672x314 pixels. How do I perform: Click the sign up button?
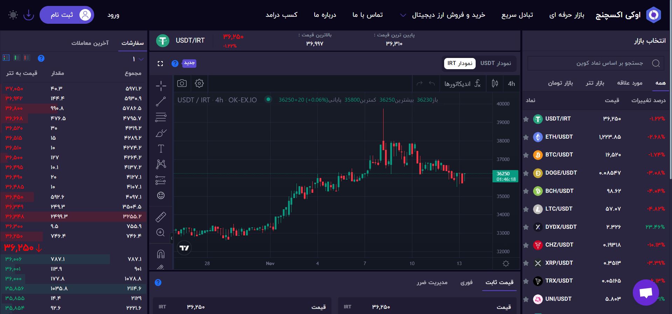coord(66,15)
